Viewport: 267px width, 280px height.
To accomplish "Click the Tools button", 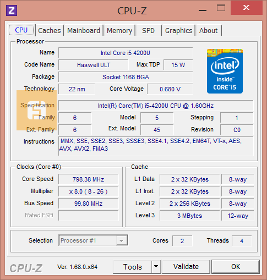I will pyautogui.click(x=133, y=267).
